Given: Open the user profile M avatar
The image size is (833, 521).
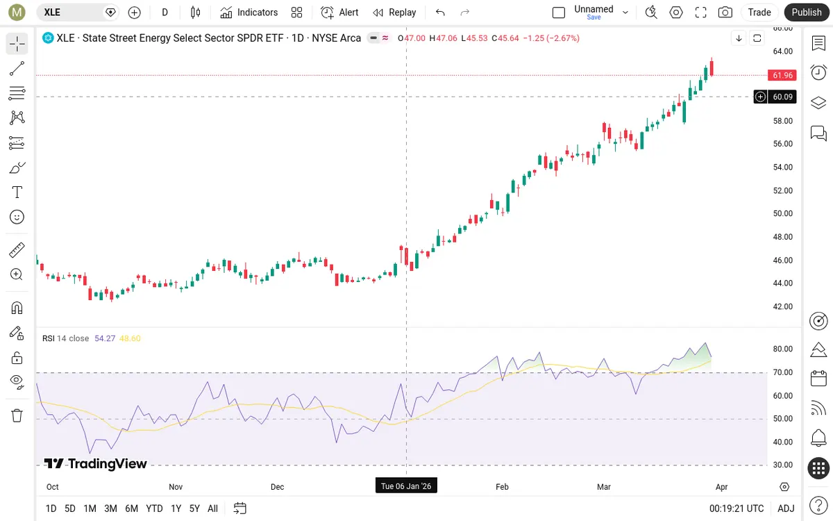Looking at the screenshot, I should pyautogui.click(x=17, y=13).
